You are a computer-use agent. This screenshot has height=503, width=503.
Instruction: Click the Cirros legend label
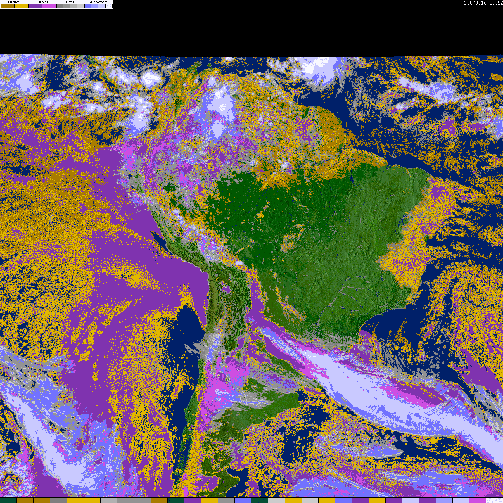point(70,2)
